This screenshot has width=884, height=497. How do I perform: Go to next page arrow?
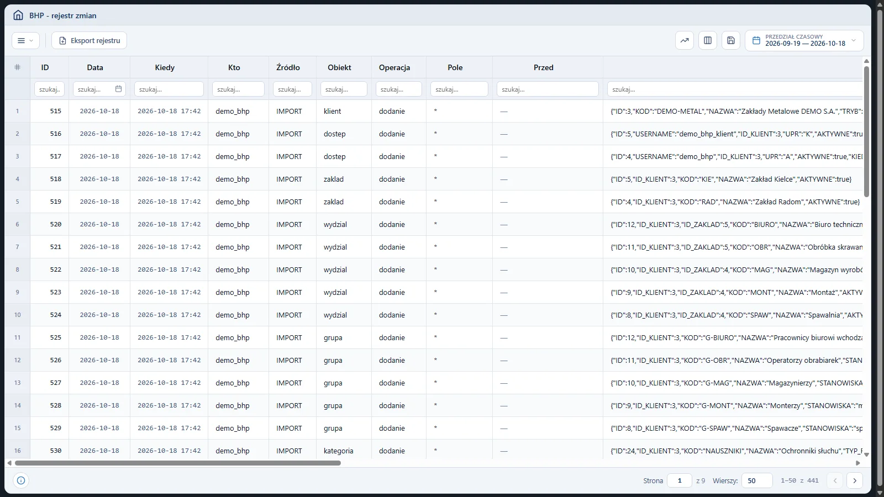pyautogui.click(x=855, y=480)
